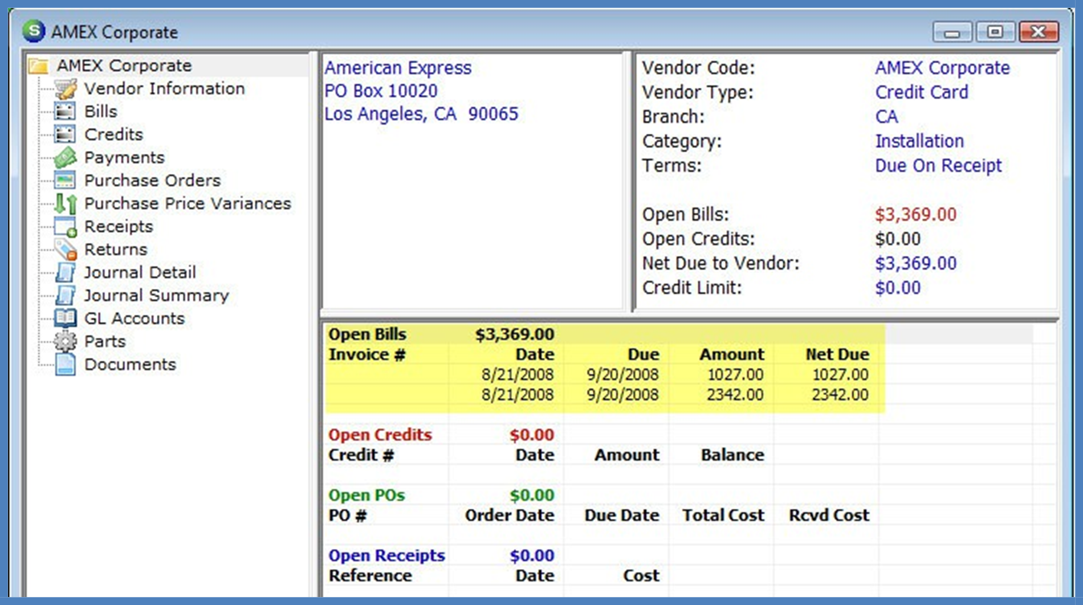Select the AMEX Corporate root node
This screenshot has width=1083, height=605.
pos(124,66)
